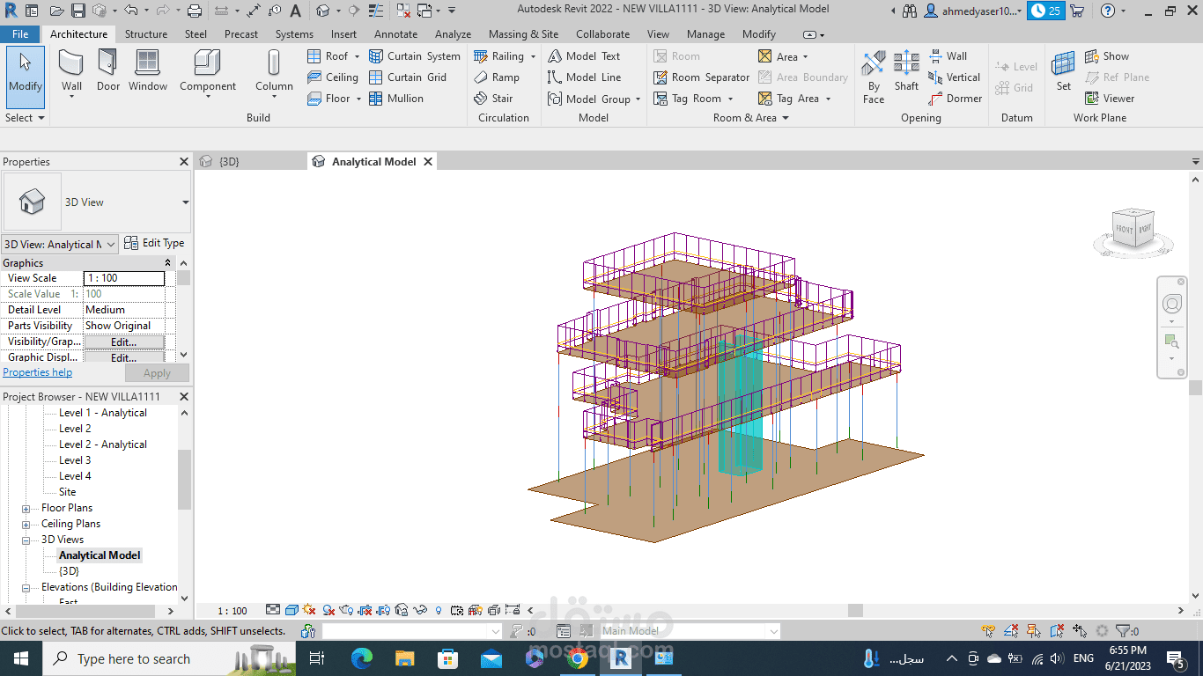Toggle visual style in view control bar
This screenshot has height=676, width=1203.
tap(291, 610)
